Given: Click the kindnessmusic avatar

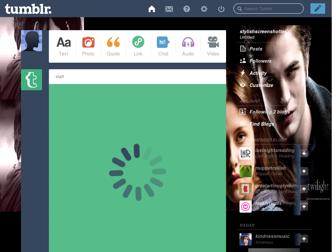Looking at the screenshot, I should point(245,239).
